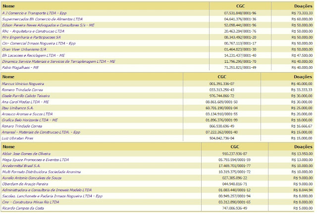Select Luiz Ubiratan Pires link
The height and width of the screenshot is (214, 317).
17,138
